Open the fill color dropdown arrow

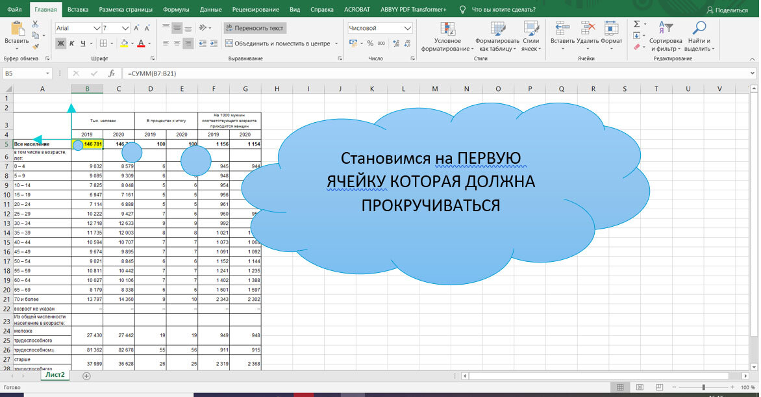click(133, 44)
